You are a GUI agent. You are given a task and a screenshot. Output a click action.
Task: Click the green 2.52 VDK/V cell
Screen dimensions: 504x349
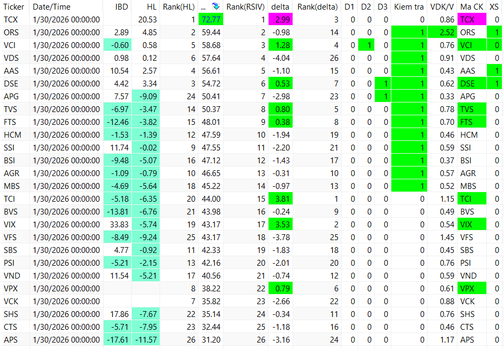442,33
